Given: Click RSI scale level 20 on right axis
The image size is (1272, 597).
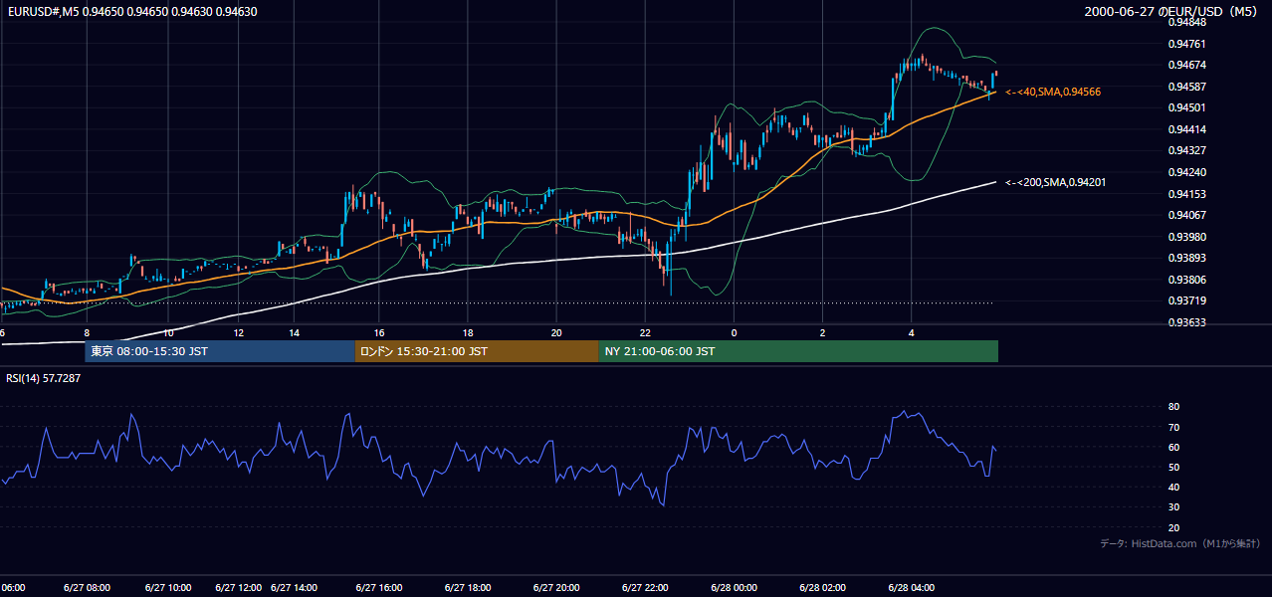Looking at the screenshot, I should [x=1173, y=527].
